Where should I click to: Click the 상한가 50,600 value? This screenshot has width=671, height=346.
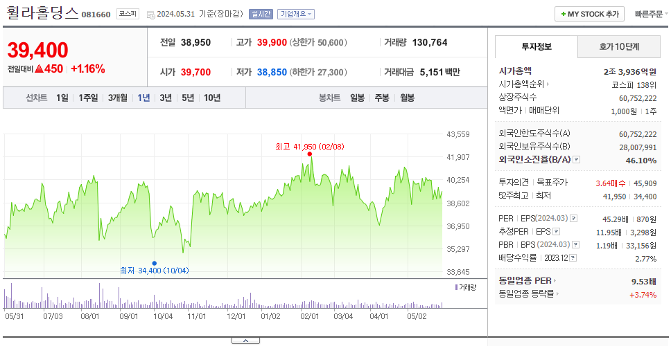point(318,43)
